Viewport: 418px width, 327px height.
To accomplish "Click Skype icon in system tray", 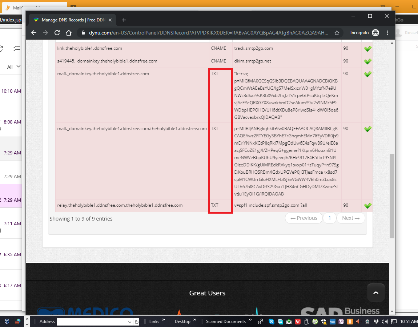I will pyautogui.click(x=272, y=322).
